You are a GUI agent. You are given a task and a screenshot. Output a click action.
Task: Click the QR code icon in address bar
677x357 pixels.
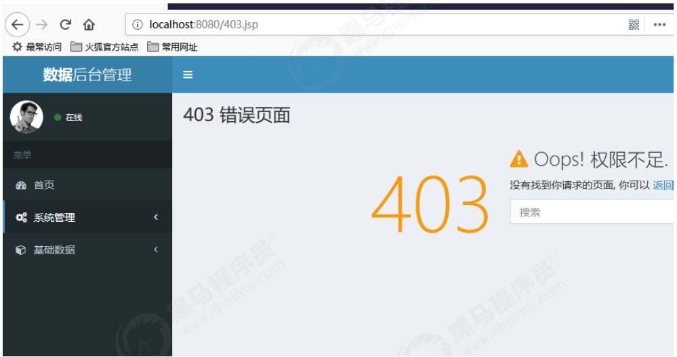634,24
